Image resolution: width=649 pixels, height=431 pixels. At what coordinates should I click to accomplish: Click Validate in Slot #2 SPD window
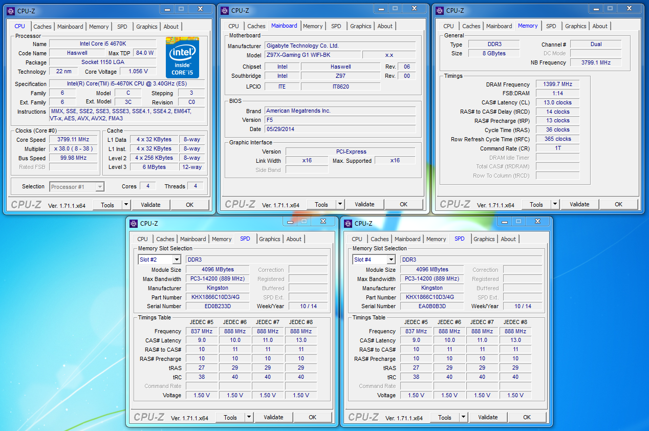(273, 417)
